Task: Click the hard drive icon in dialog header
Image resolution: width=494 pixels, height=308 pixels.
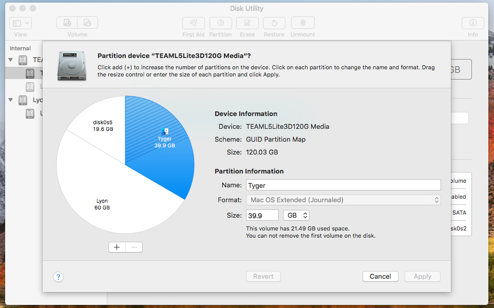Action: [72, 66]
